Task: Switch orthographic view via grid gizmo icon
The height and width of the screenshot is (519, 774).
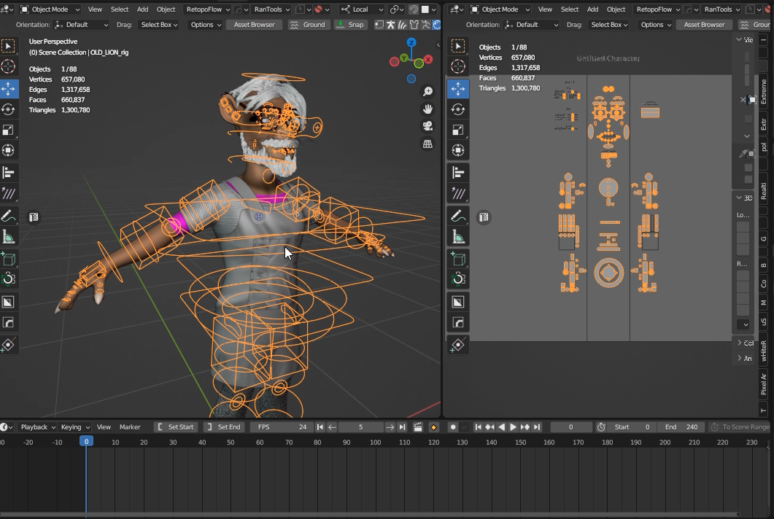Action: 427,144
